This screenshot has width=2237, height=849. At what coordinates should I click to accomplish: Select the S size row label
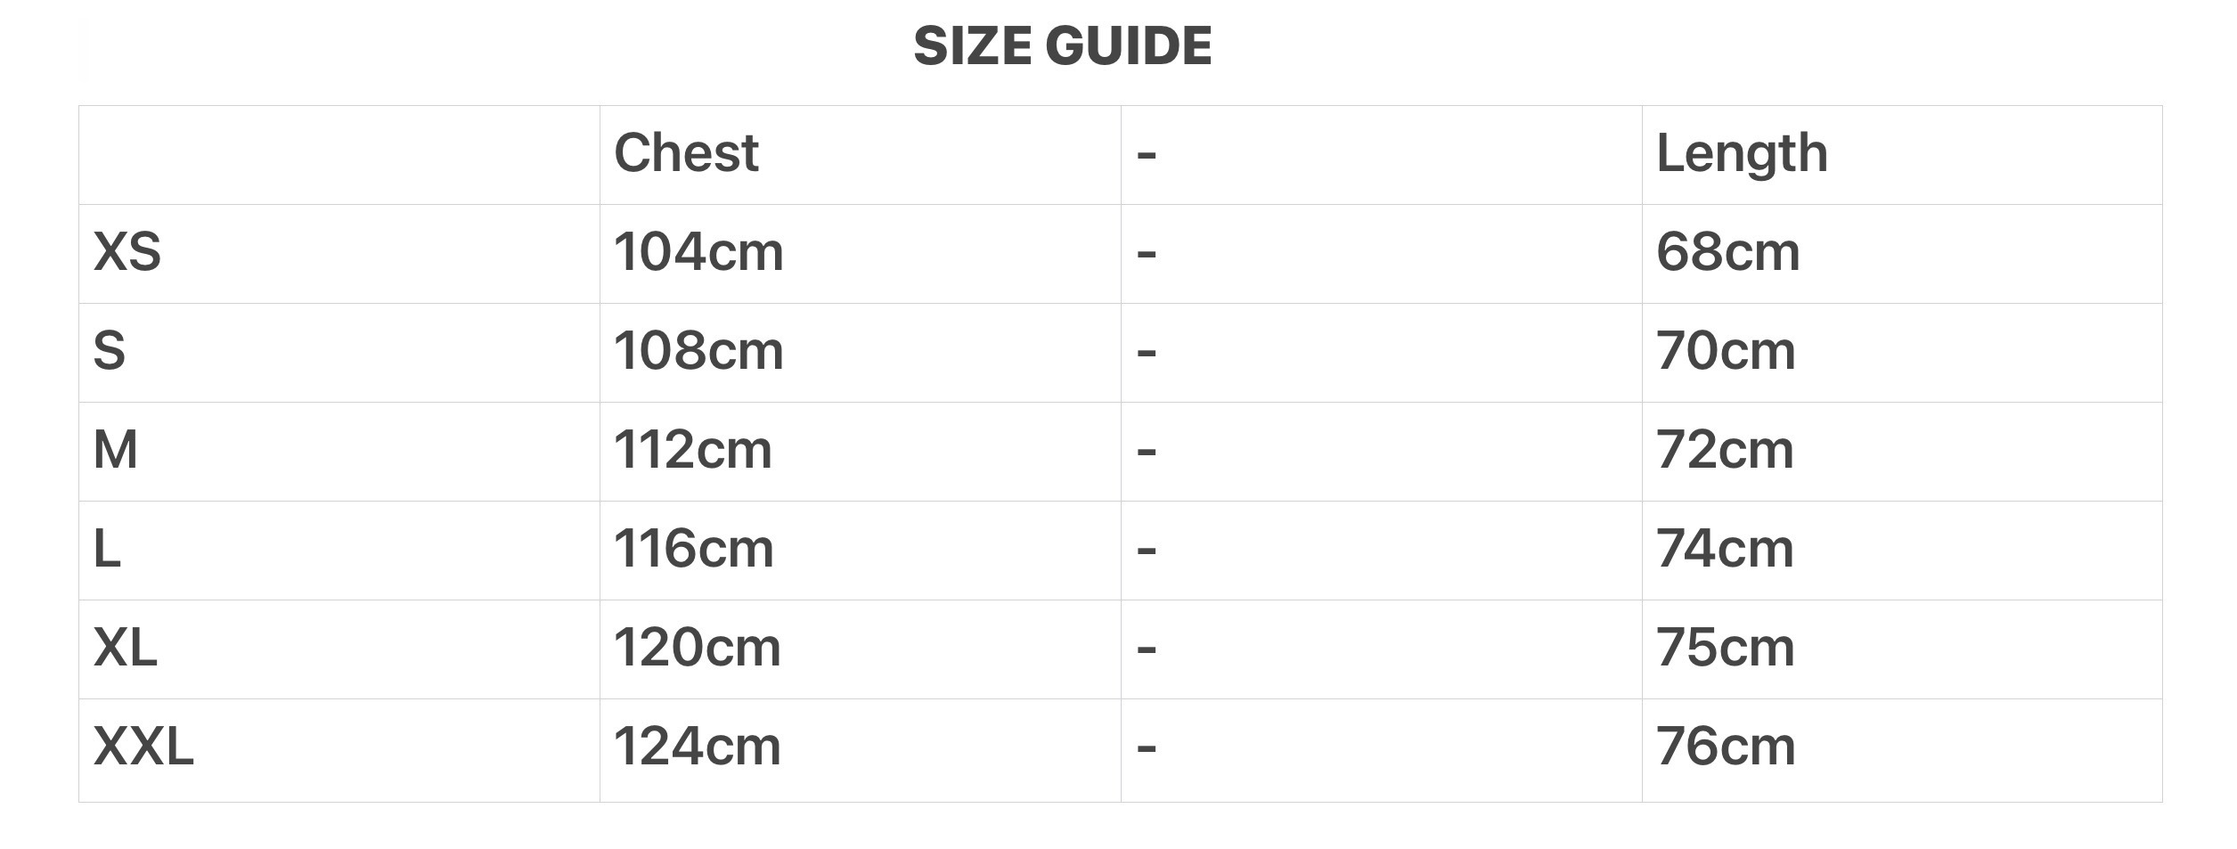[x=110, y=351]
